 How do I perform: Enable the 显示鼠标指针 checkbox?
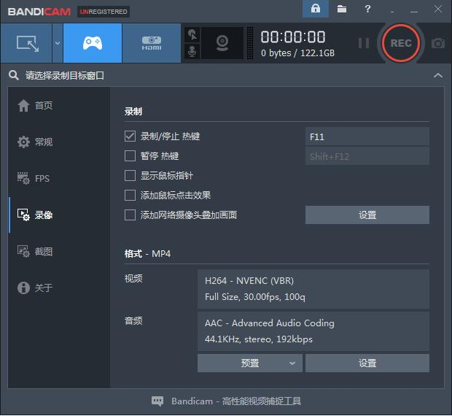pos(130,175)
